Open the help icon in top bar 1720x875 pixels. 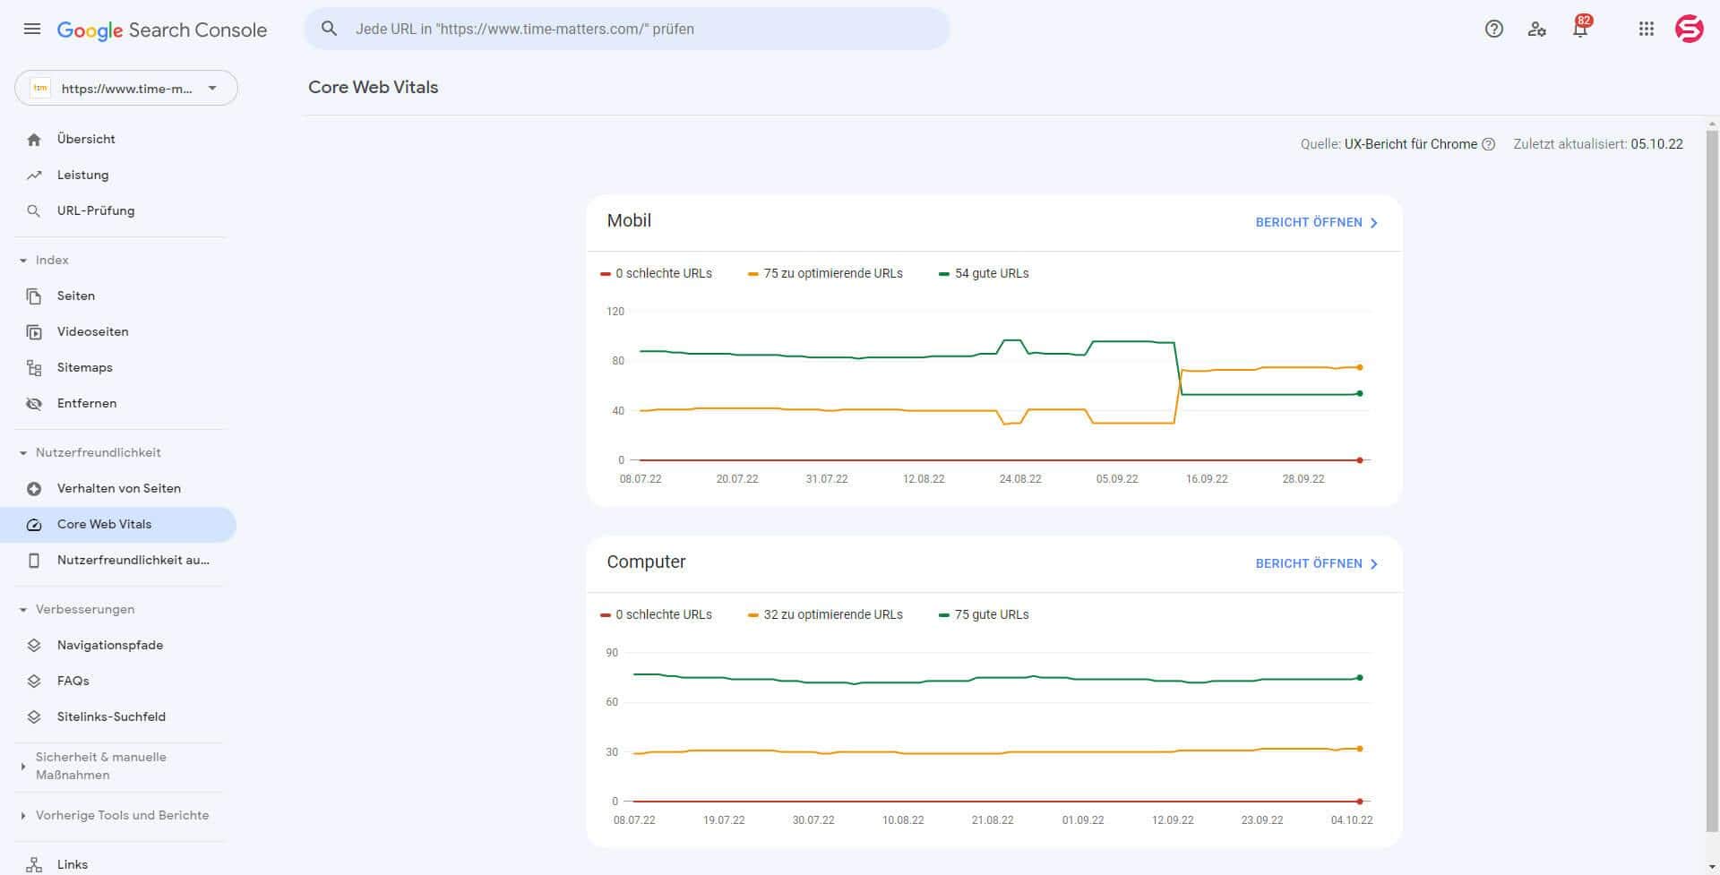coord(1493,29)
